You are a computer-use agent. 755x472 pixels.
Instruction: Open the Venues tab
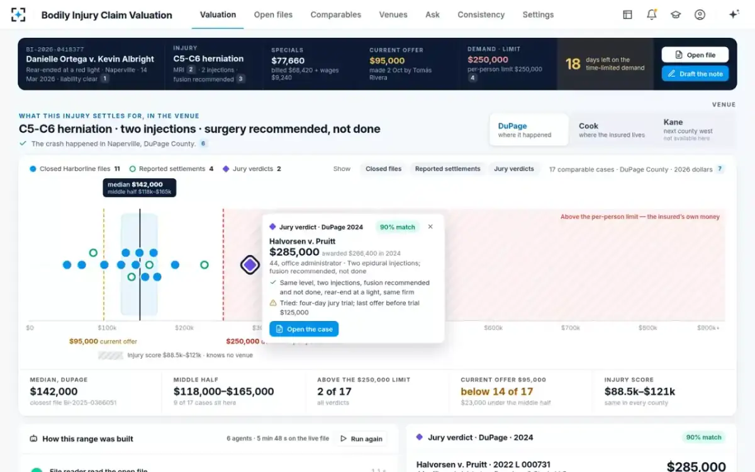[393, 14]
